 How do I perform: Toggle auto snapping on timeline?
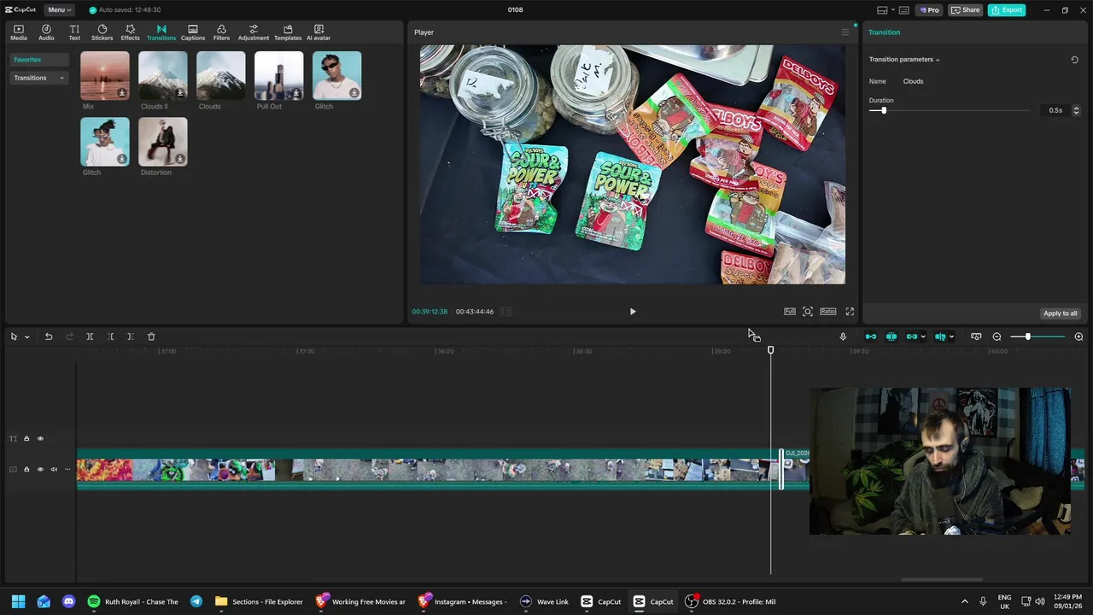click(891, 337)
